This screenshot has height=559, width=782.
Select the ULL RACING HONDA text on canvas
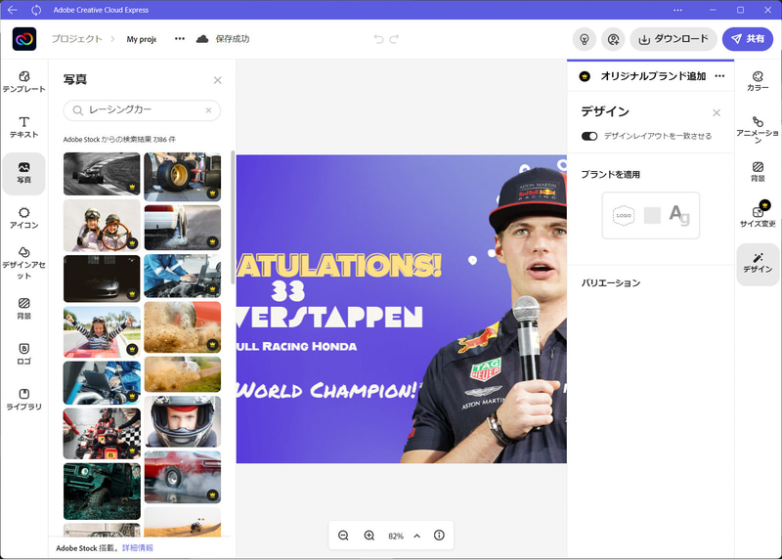pos(297,347)
